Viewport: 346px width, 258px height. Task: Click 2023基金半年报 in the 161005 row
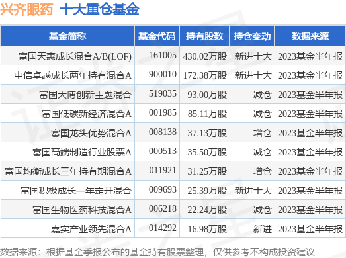[x=310, y=56]
